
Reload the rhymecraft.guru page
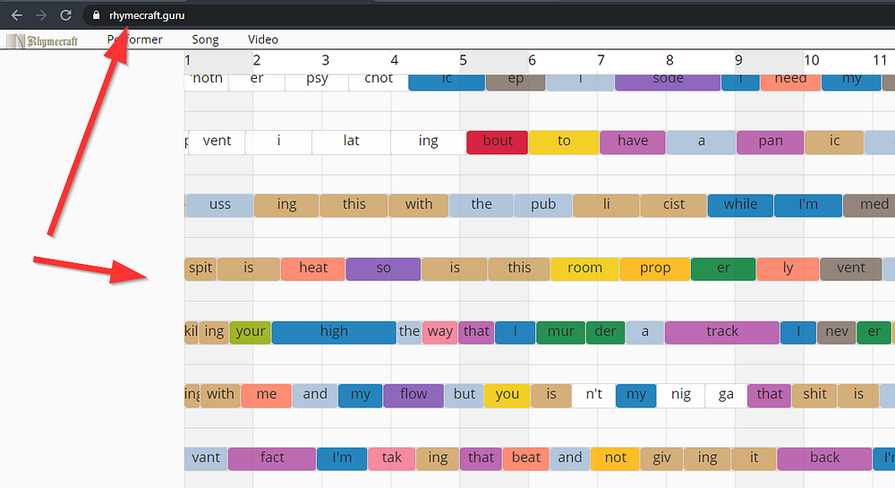pyautogui.click(x=65, y=15)
